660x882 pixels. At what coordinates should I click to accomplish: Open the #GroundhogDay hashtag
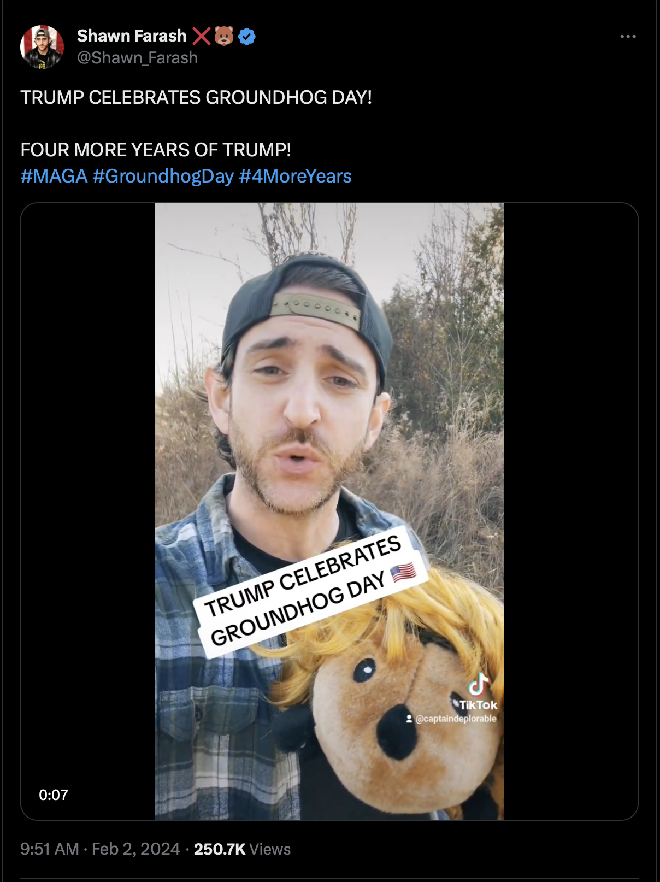pyautogui.click(x=163, y=176)
